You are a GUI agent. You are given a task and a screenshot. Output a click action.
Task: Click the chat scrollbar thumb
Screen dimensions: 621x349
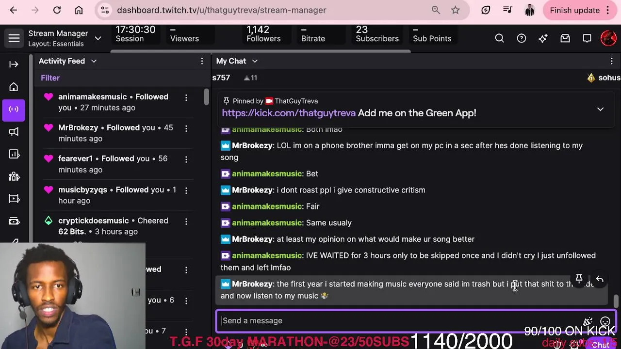(x=616, y=301)
